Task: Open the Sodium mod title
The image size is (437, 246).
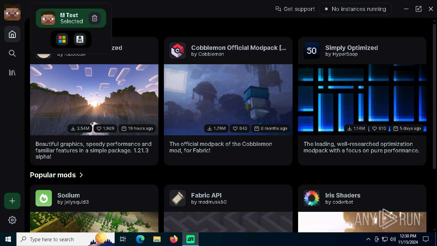Action: coord(69,195)
